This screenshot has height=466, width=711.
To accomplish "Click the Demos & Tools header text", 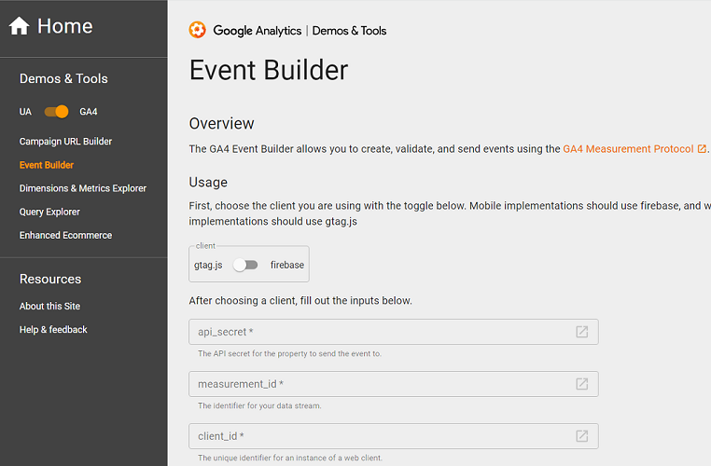I will click(x=349, y=31).
